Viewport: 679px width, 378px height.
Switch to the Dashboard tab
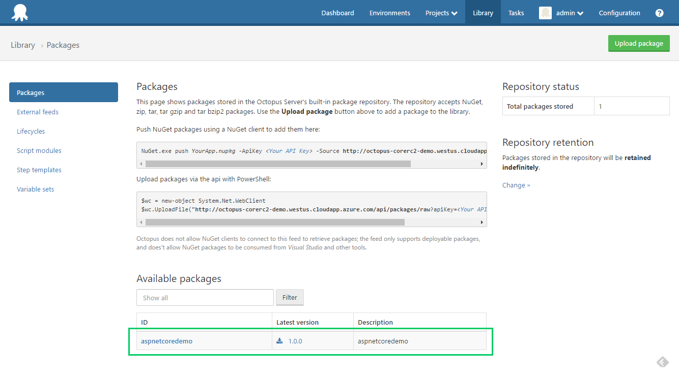point(337,13)
